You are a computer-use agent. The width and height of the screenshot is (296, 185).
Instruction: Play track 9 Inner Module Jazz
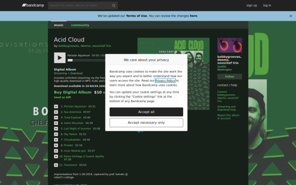56,151
